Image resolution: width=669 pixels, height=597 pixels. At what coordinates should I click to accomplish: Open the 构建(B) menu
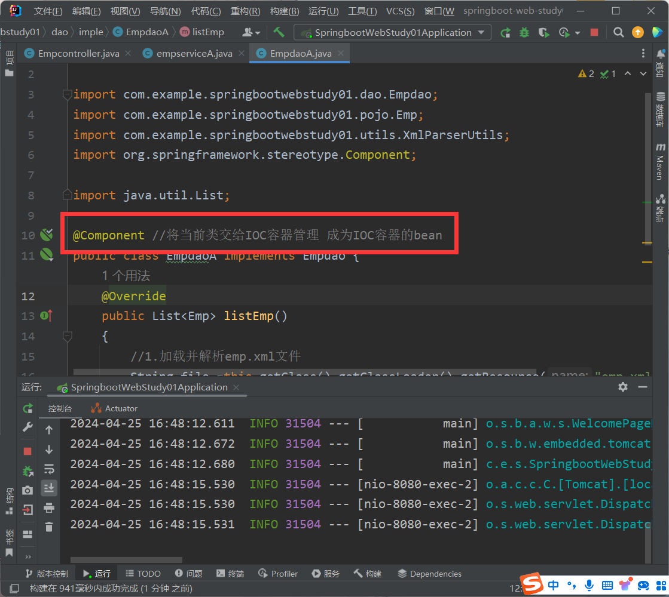(x=284, y=11)
